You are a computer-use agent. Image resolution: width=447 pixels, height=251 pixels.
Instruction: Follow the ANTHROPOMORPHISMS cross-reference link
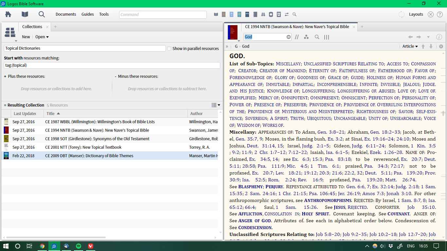pyautogui.click(x=328, y=200)
